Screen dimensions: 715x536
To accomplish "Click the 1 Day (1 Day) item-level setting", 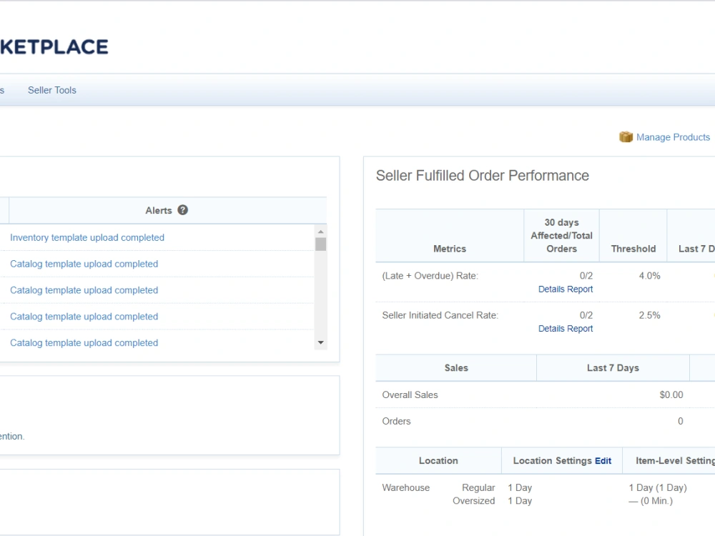I will (x=658, y=487).
